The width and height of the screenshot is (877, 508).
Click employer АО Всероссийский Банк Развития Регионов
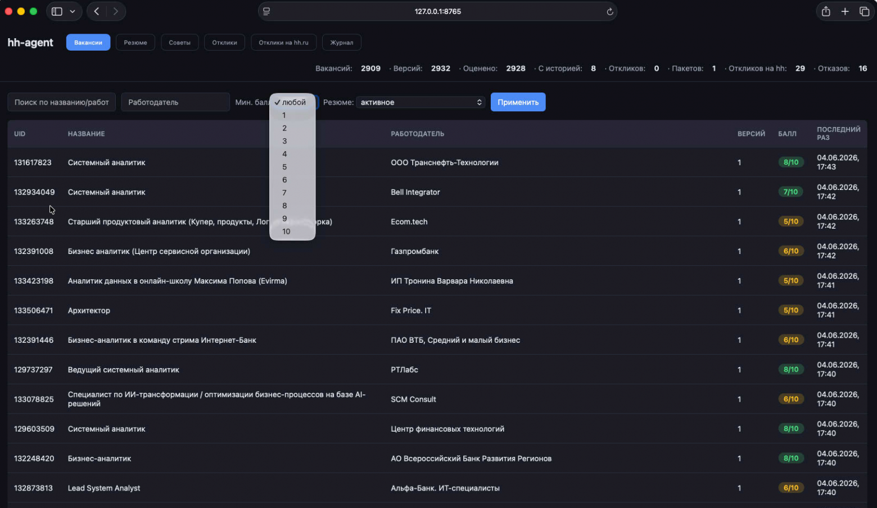pos(471,459)
